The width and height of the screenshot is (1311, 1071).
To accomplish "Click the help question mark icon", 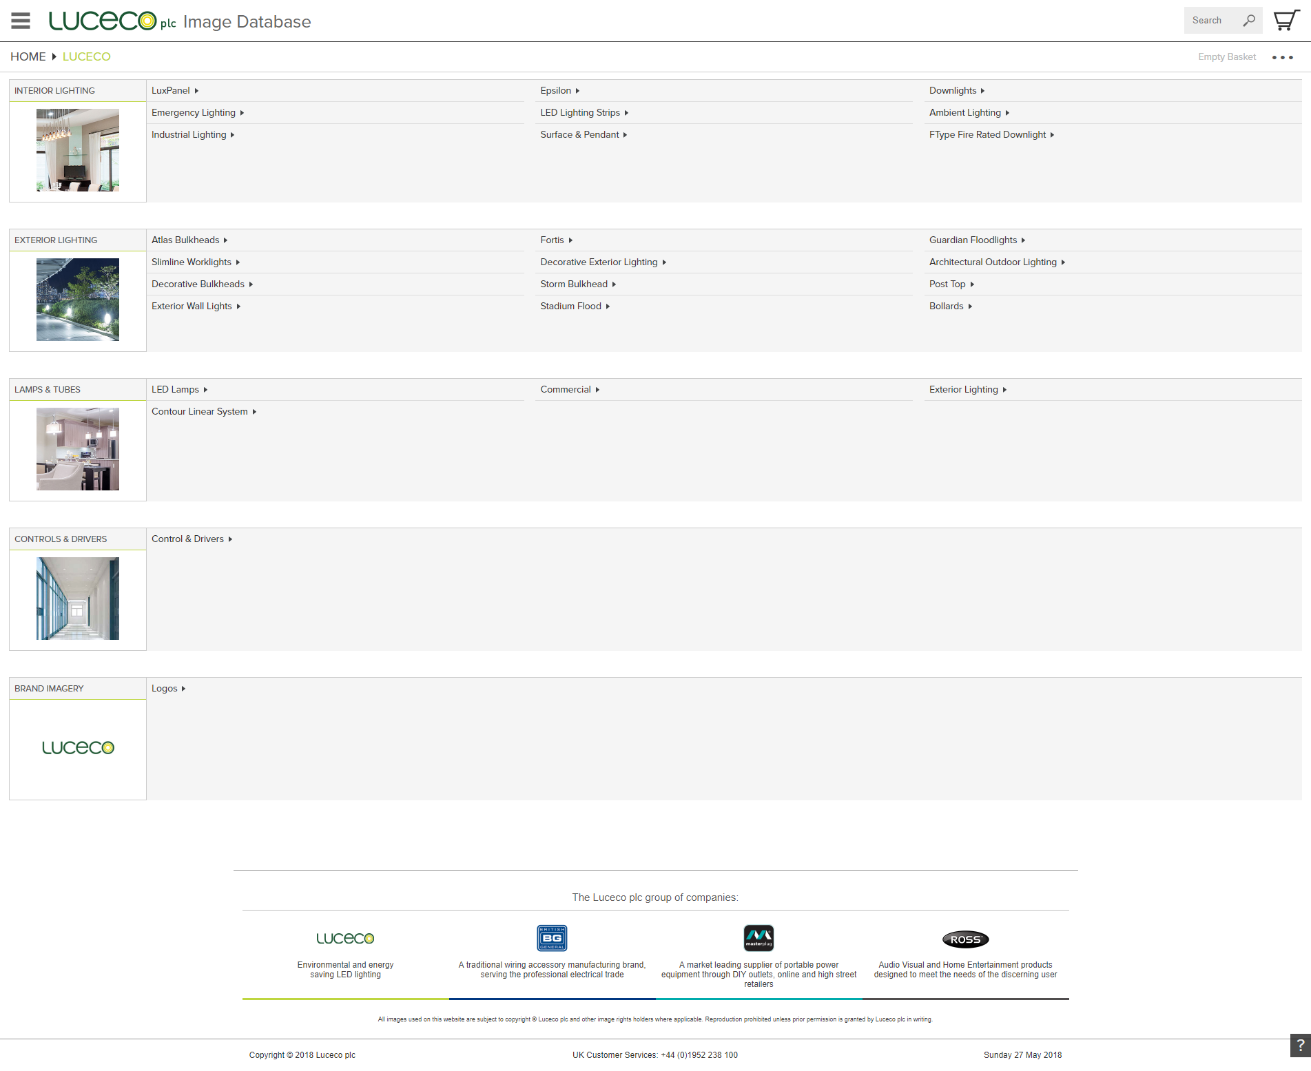I will coord(1300,1046).
